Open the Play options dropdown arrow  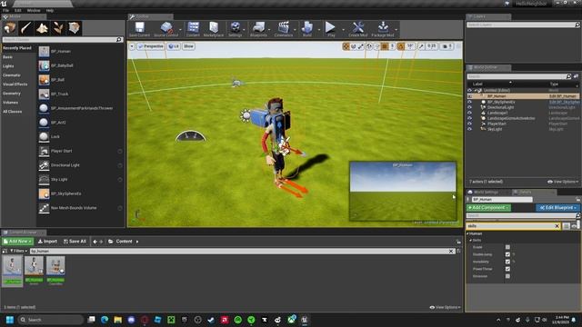coord(343,30)
